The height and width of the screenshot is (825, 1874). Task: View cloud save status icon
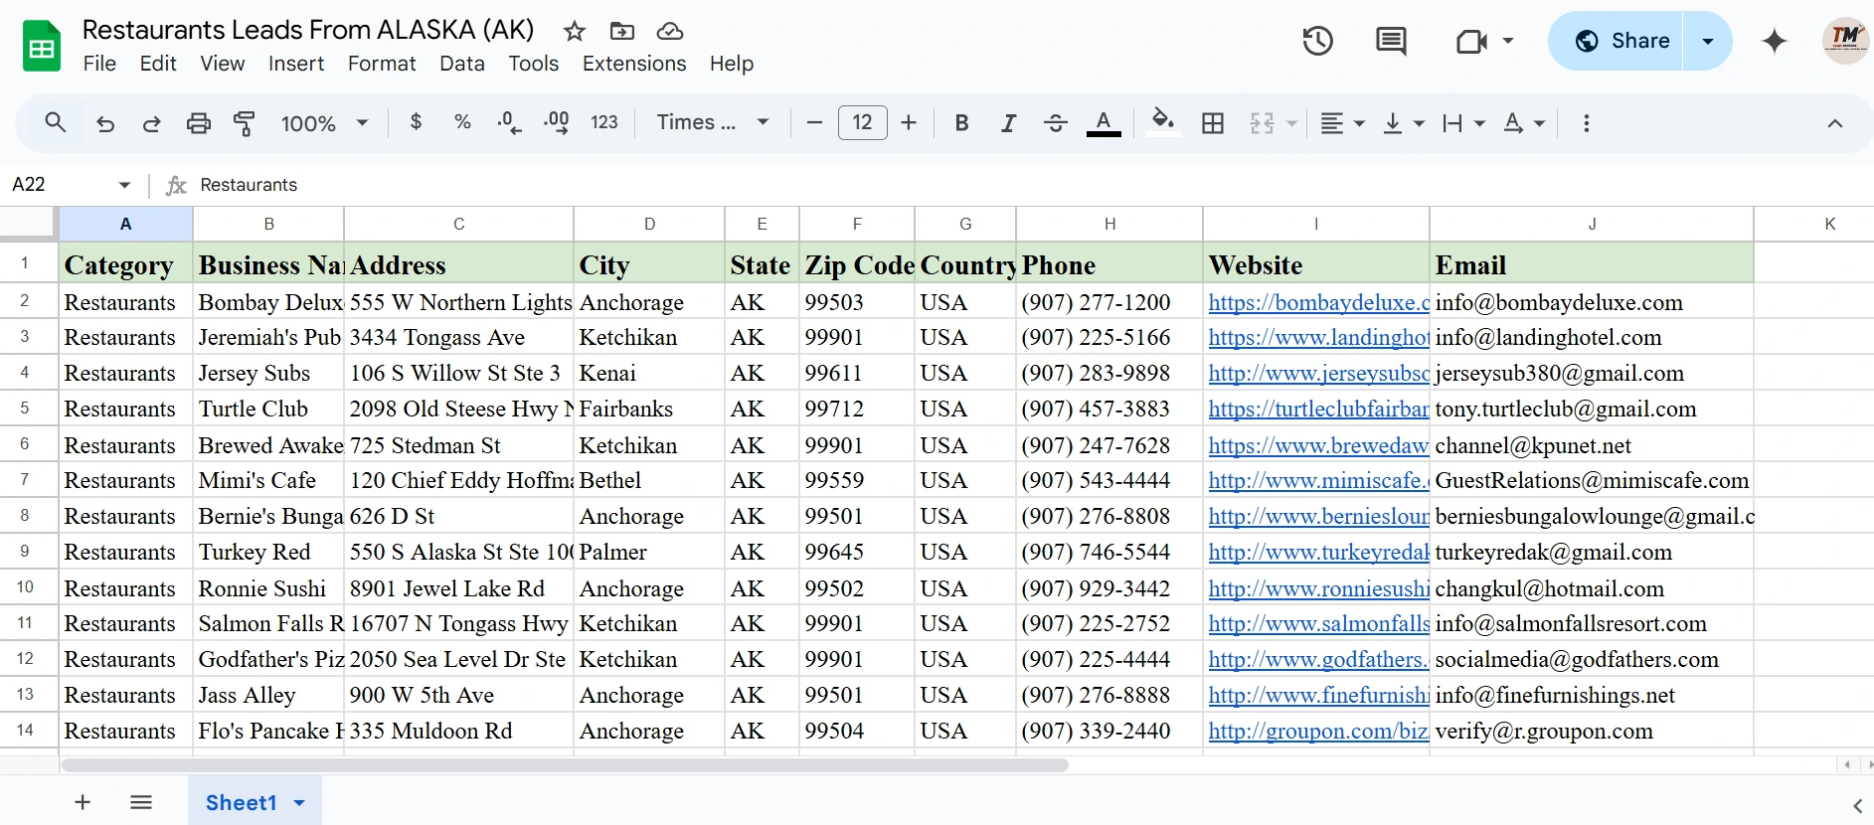[x=670, y=31]
